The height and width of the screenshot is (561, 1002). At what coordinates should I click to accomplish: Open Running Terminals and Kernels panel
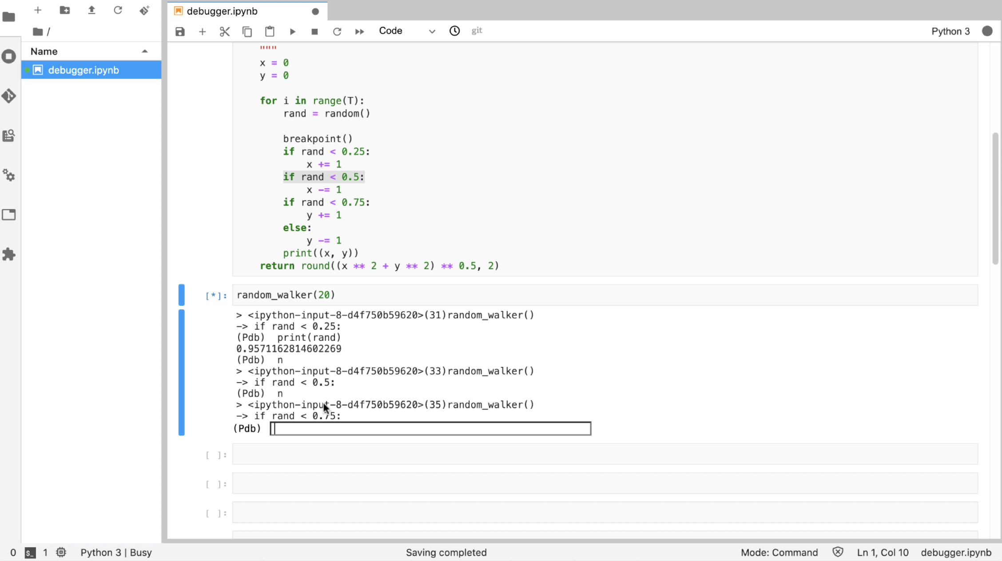(x=9, y=56)
